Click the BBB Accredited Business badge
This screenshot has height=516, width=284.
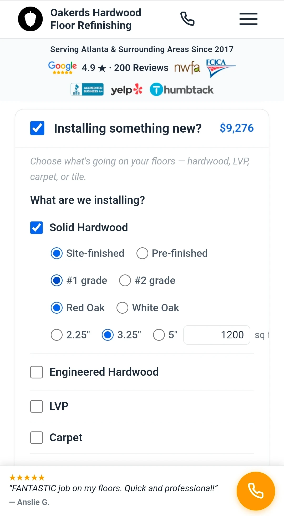[87, 89]
